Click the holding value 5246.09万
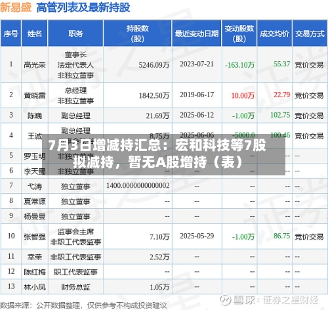Viewport: 328px width, 310px height. [154, 65]
